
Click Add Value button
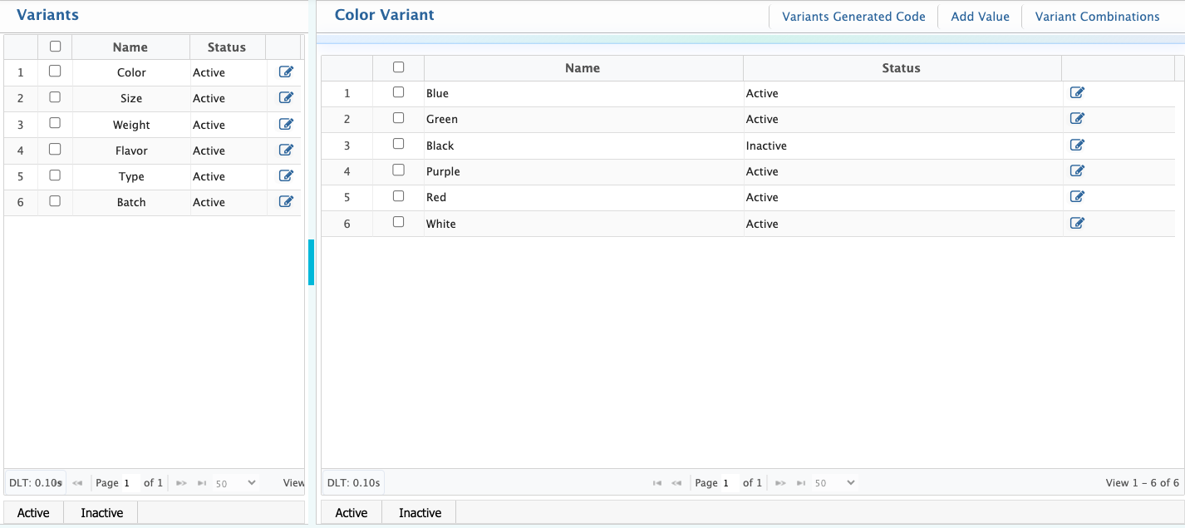pos(980,17)
